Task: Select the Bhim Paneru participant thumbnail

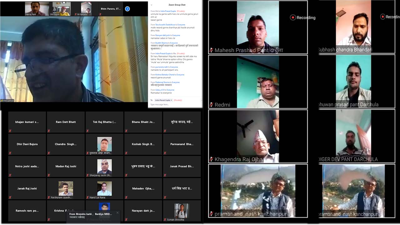Action: [x=111, y=9]
